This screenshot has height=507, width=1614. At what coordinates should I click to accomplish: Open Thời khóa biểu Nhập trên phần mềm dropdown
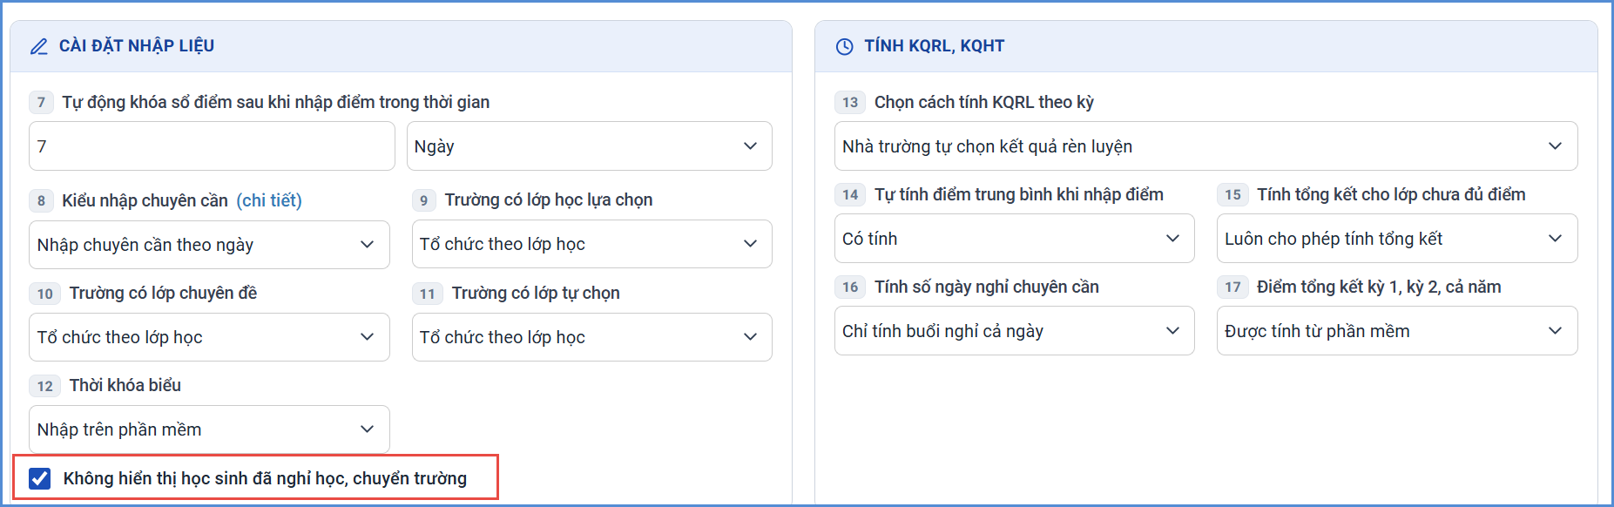(x=209, y=429)
